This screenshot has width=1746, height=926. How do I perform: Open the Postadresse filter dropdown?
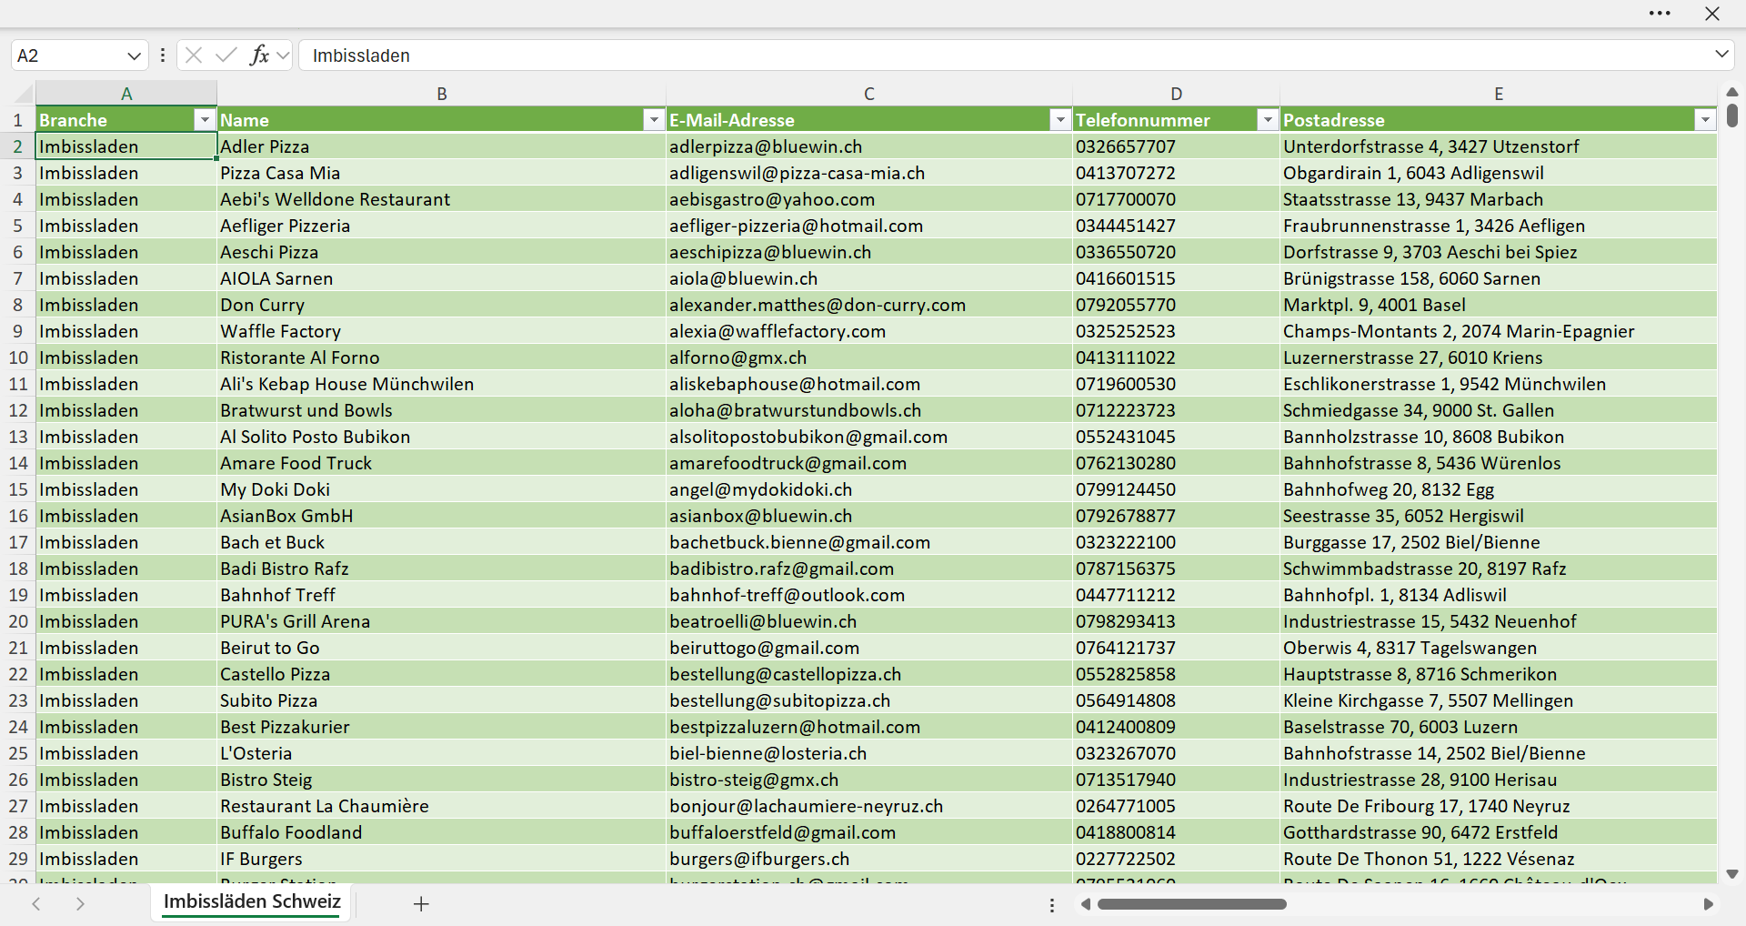click(x=1705, y=120)
